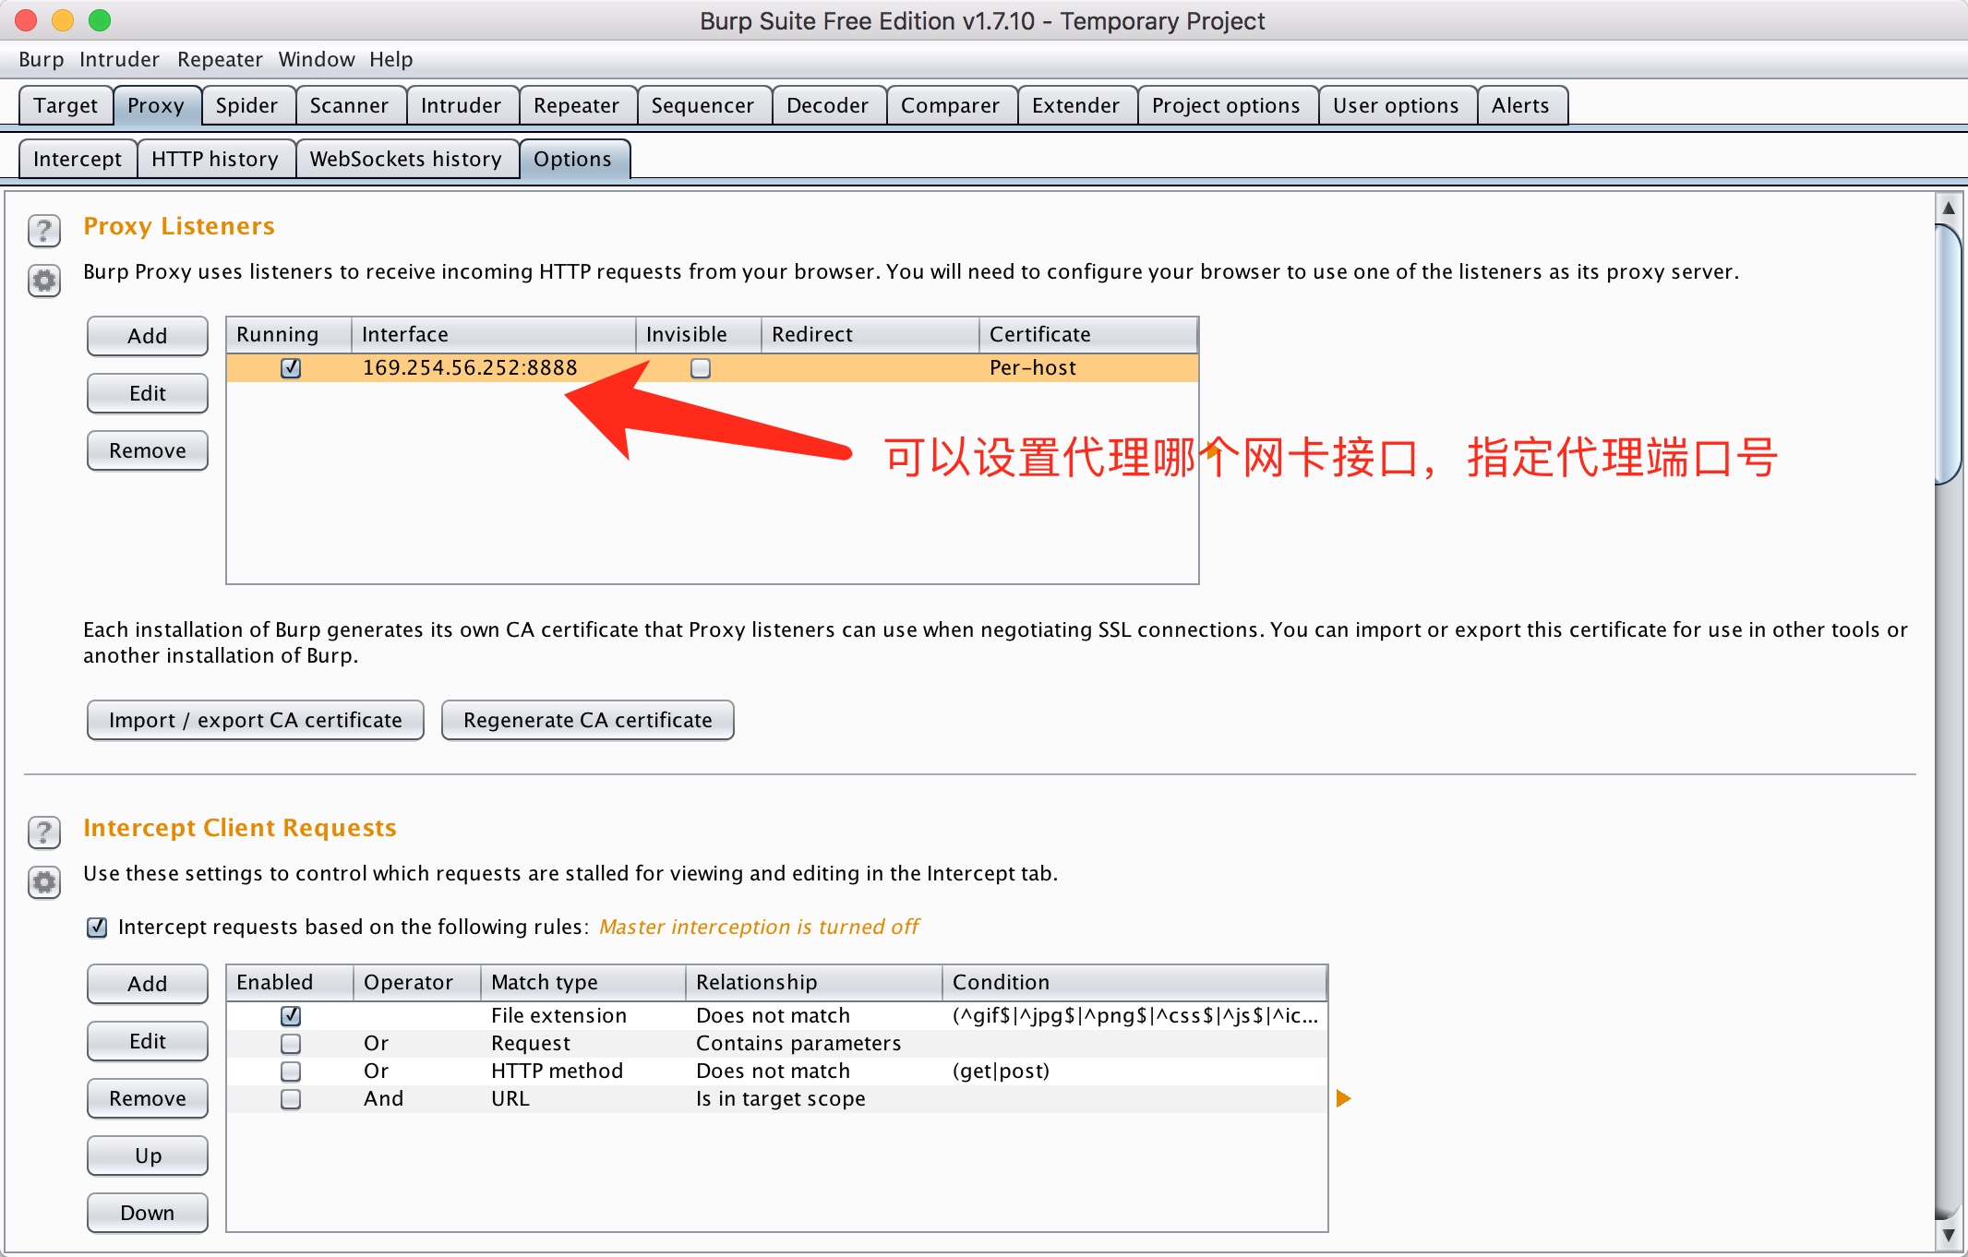
Task: Click the scrollbar down arrow
Action: tap(1949, 1235)
